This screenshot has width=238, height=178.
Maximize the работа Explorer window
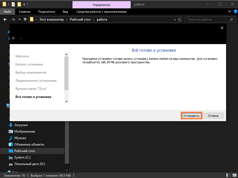click(x=220, y=4)
